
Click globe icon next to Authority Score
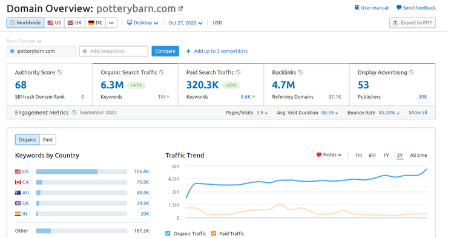(x=59, y=73)
